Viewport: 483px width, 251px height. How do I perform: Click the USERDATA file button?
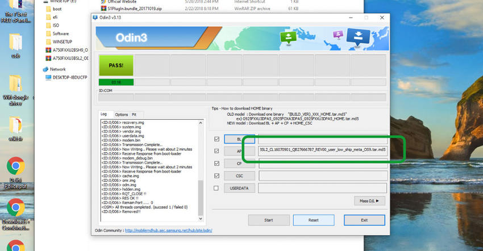[239, 188]
